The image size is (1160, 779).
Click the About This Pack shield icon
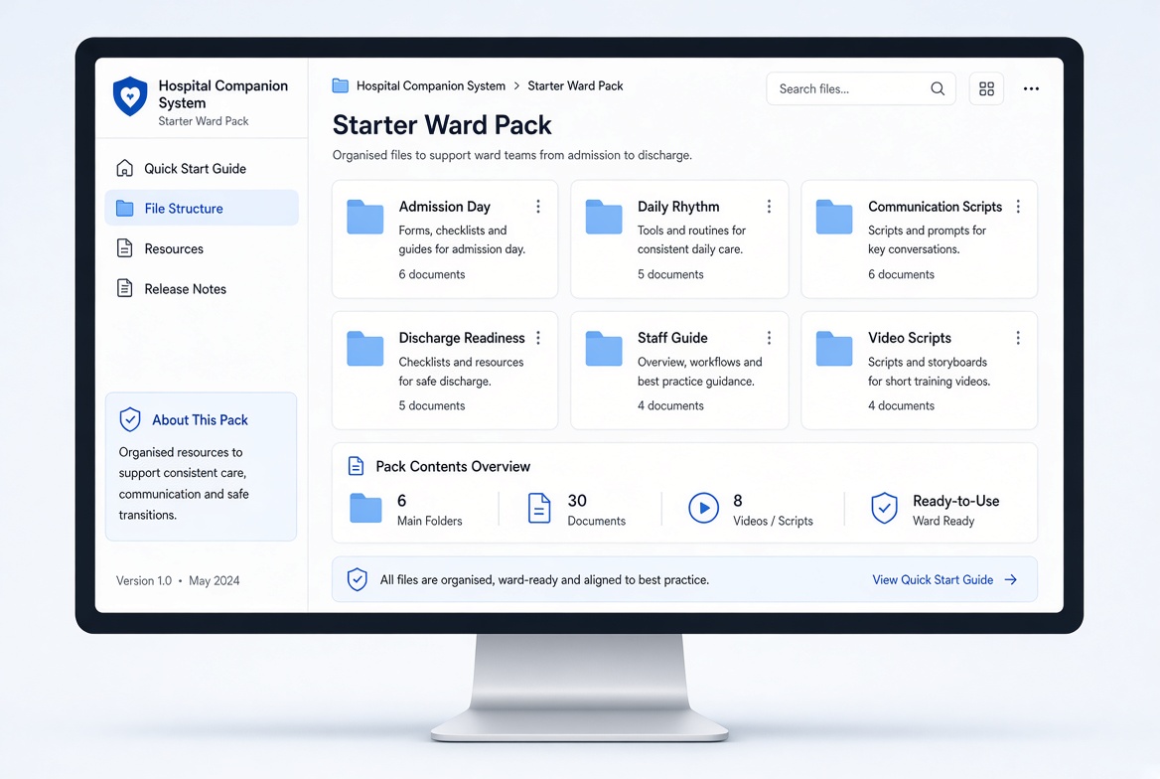click(x=130, y=420)
